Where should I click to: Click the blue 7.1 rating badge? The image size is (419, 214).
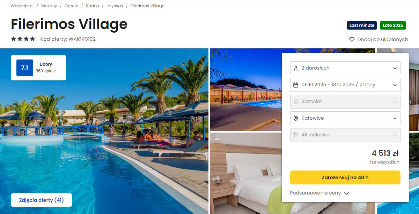pyautogui.click(x=25, y=68)
